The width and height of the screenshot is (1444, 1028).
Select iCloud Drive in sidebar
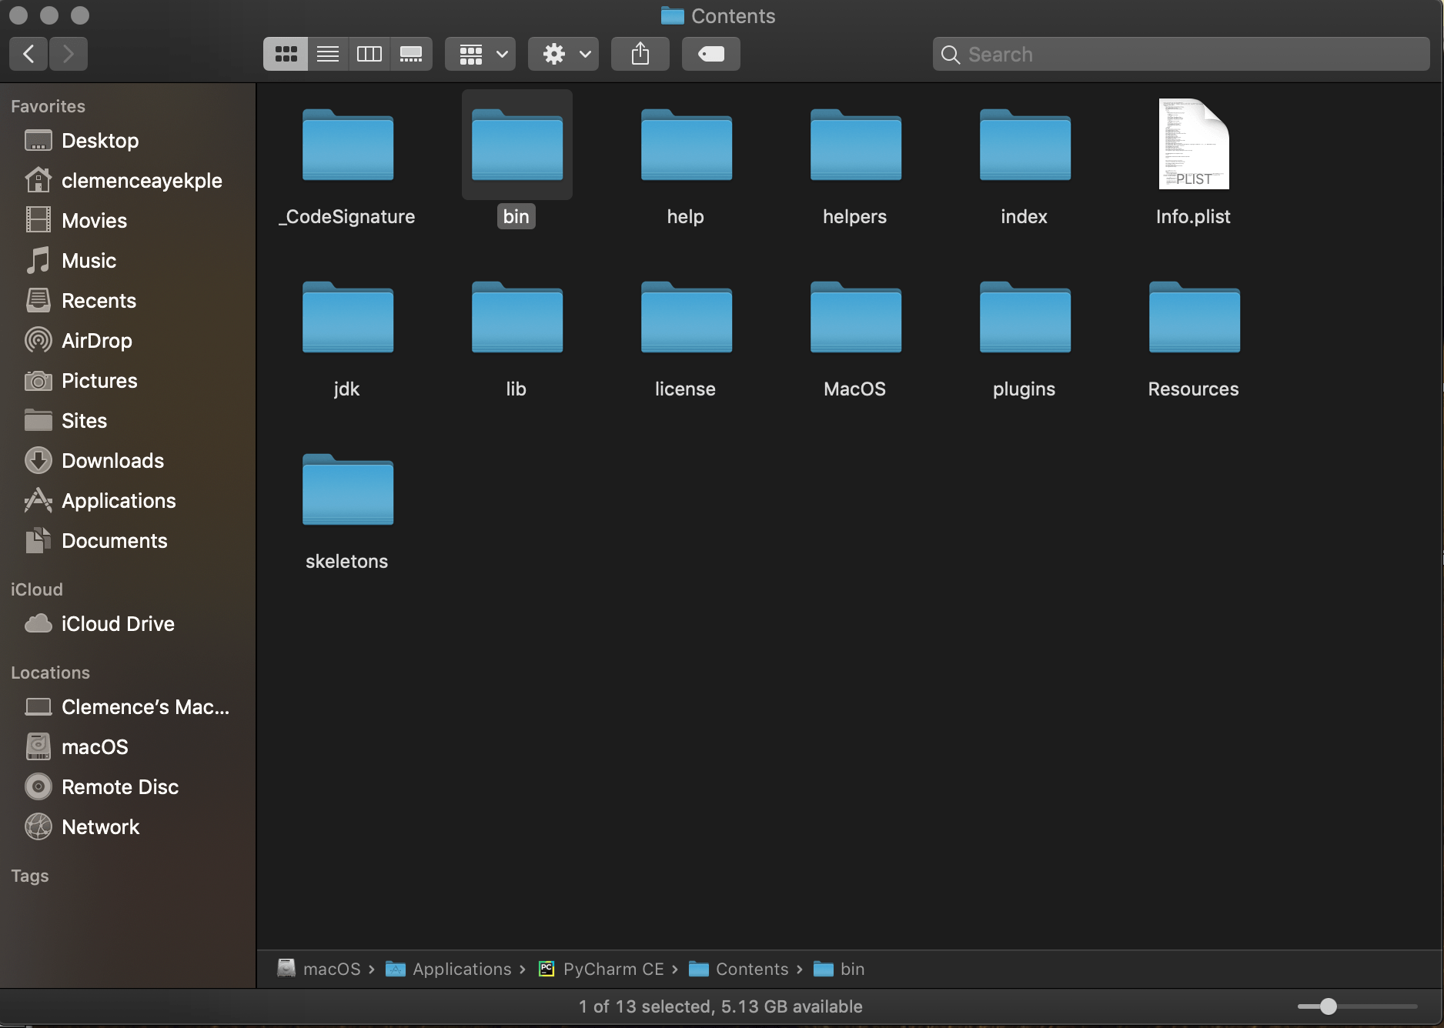118,623
